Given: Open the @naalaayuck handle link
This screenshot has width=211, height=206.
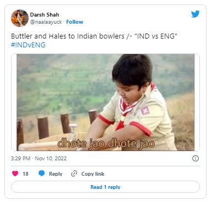Looking at the screenshot, I should tap(46, 22).
